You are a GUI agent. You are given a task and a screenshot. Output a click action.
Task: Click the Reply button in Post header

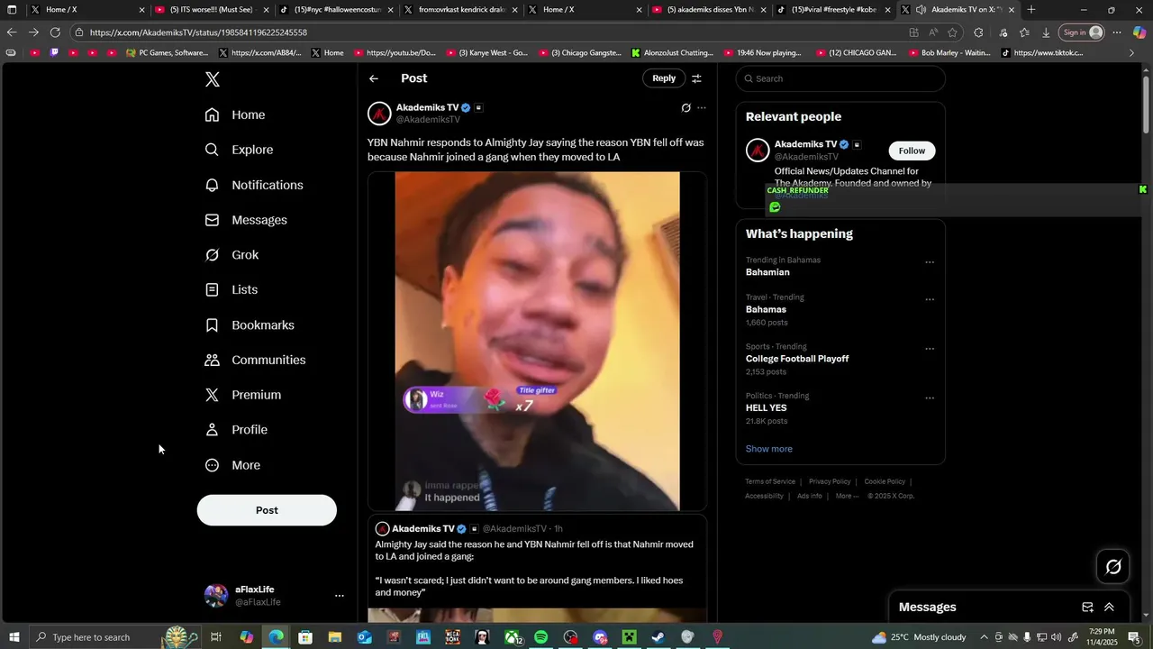pyautogui.click(x=664, y=78)
